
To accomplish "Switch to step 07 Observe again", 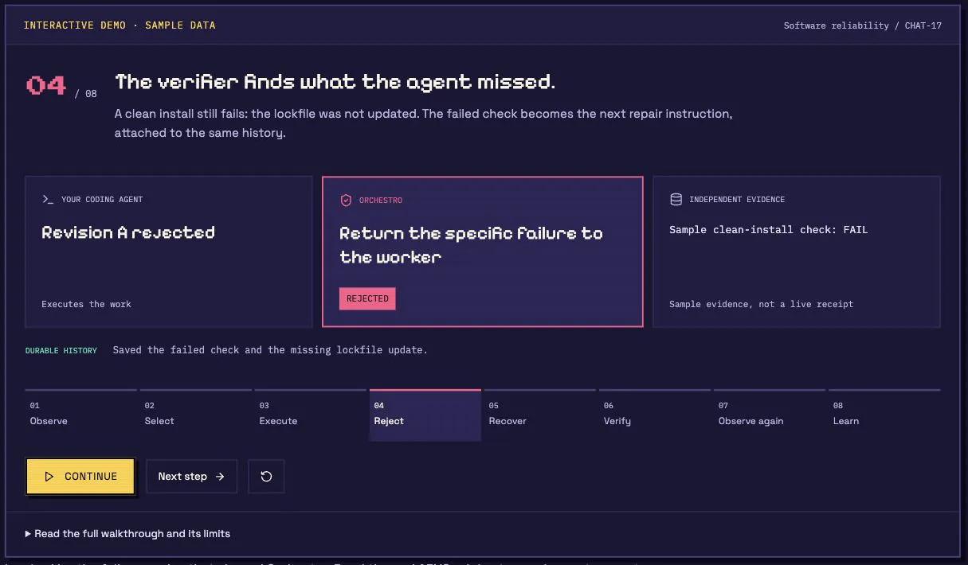I will (x=770, y=415).
